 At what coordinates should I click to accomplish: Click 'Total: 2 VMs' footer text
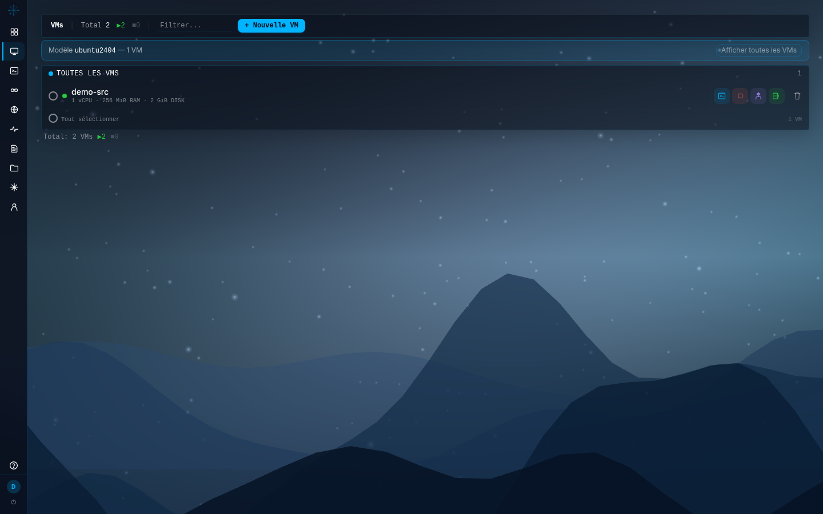pyautogui.click(x=68, y=137)
